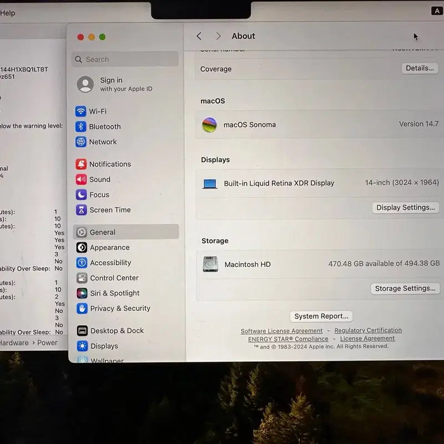Open Screen Time hourglass icon
This screenshot has width=444, height=444.
(81, 210)
